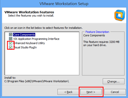Click the VMware Workstation logo icon
The width and height of the screenshot is (128, 98).
point(120,15)
